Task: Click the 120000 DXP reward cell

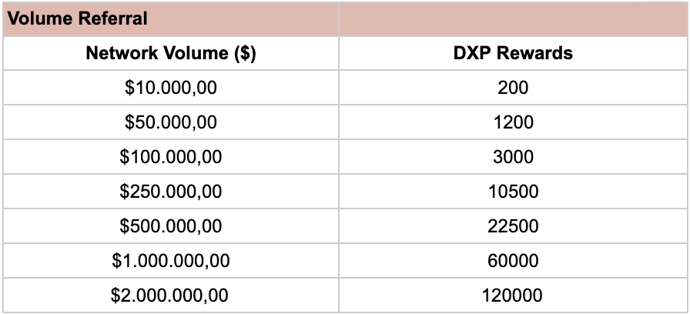Action: coord(513,296)
